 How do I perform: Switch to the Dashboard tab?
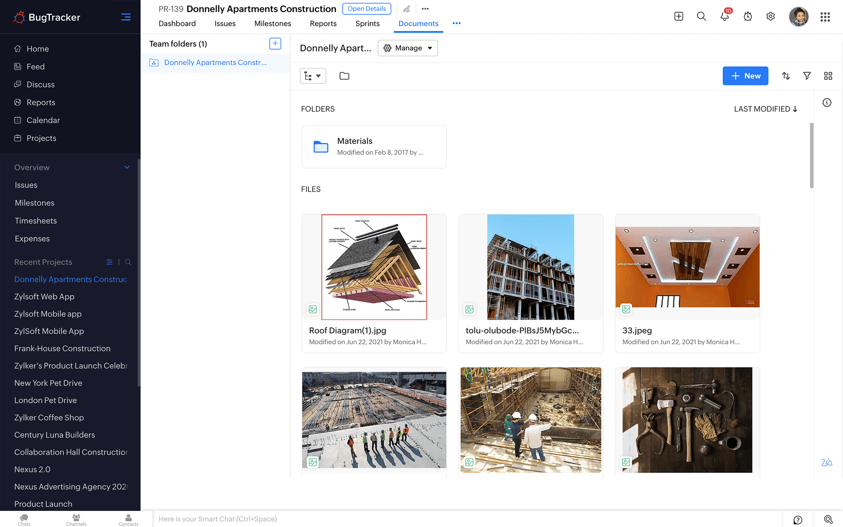tap(177, 24)
